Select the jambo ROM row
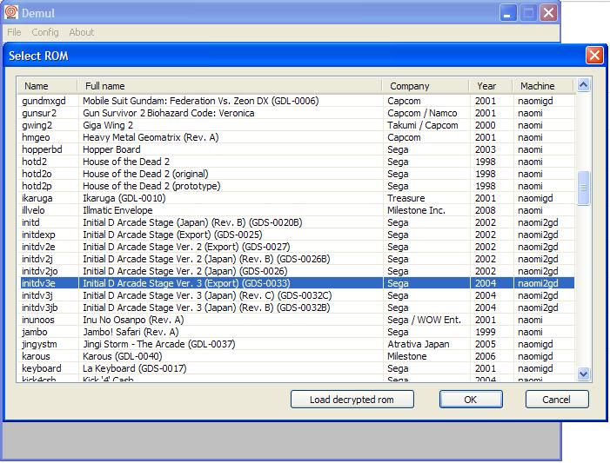The image size is (610, 463). point(298,332)
